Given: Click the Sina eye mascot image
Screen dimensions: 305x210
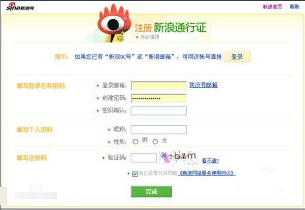Looking at the screenshot, I should tap(114, 23).
